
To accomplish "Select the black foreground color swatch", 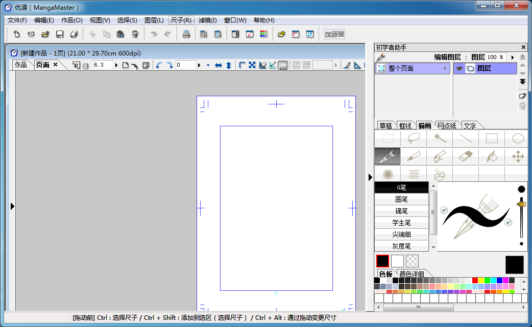I will pos(383,261).
